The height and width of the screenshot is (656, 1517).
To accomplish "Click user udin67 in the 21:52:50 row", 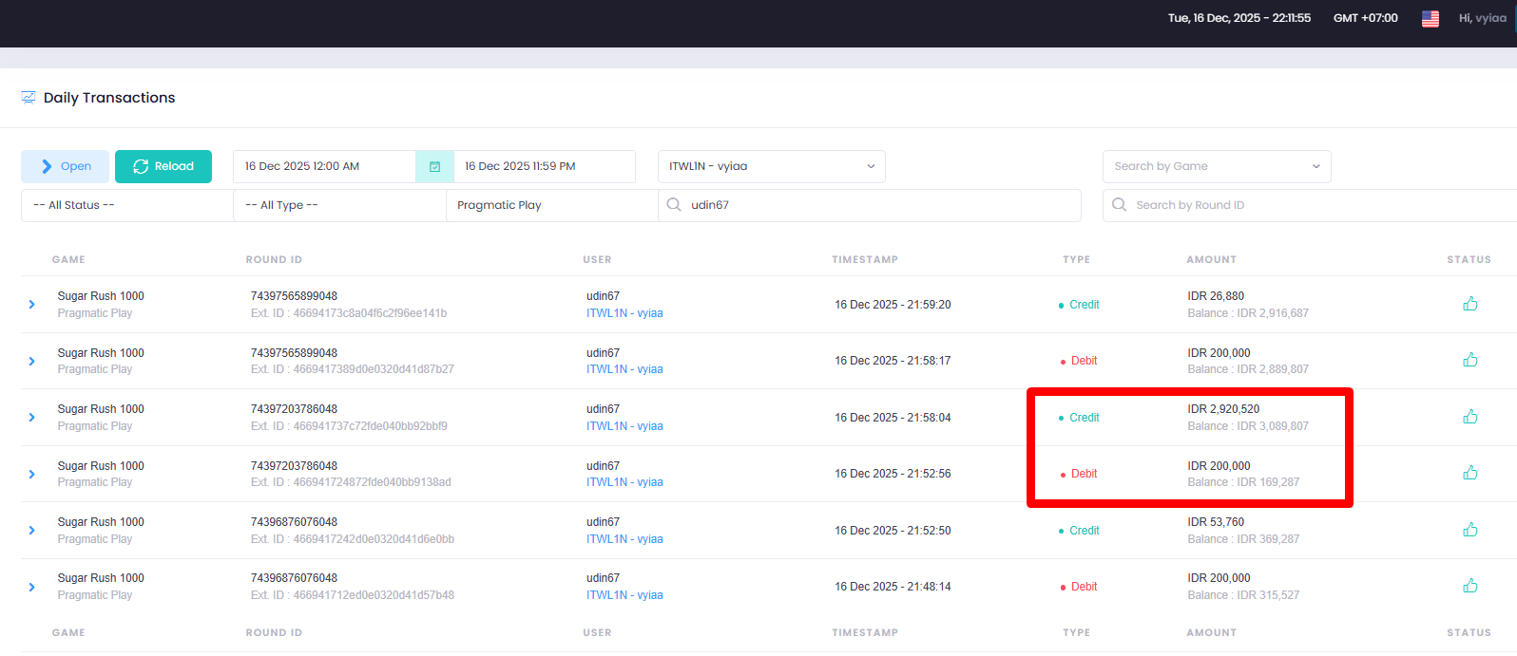I will tap(603, 522).
